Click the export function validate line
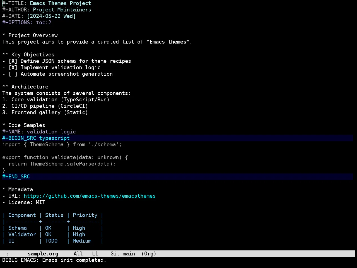The height and width of the screenshot is (268, 357). [x=65, y=157]
